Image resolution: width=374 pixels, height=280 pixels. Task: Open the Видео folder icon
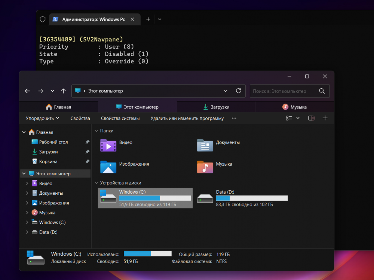click(108, 145)
